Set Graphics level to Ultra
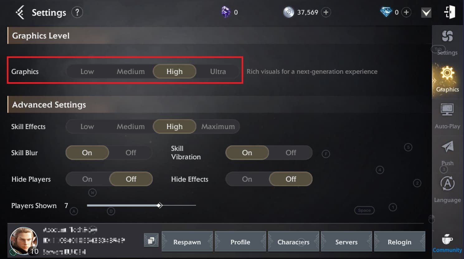 tap(218, 72)
